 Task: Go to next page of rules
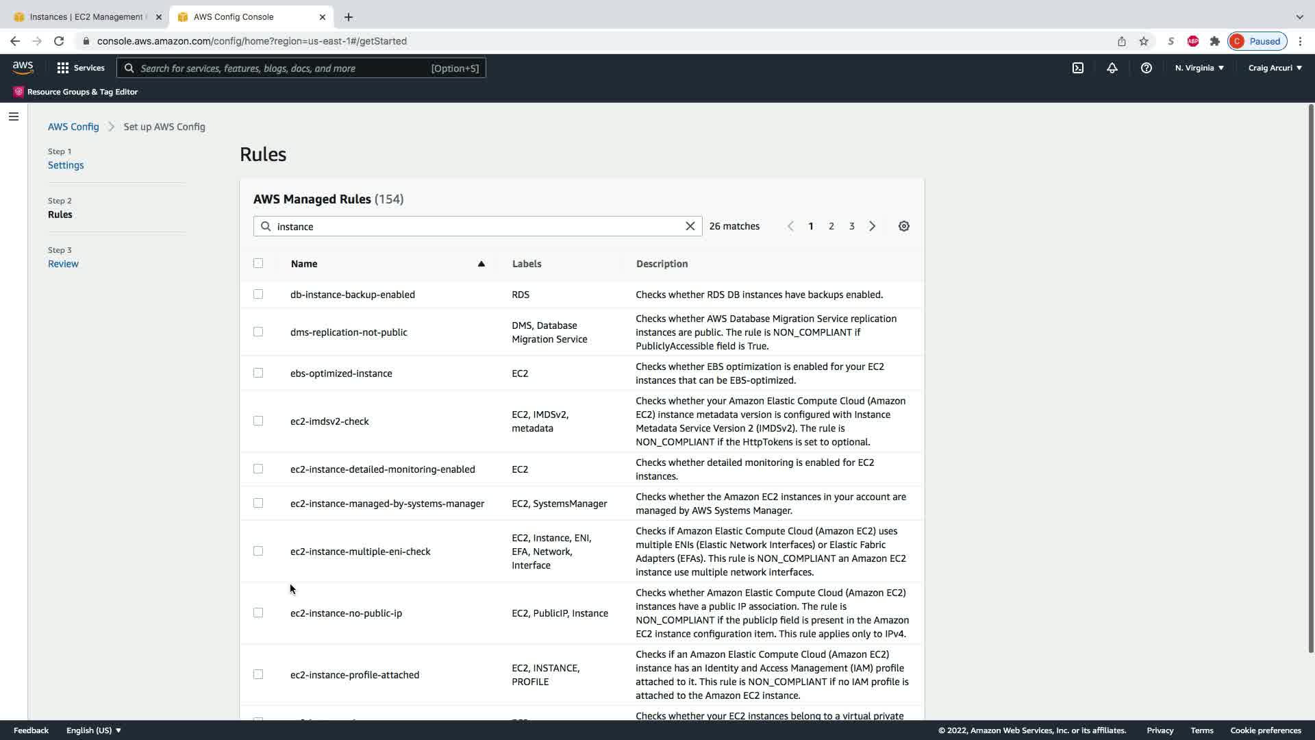click(872, 226)
